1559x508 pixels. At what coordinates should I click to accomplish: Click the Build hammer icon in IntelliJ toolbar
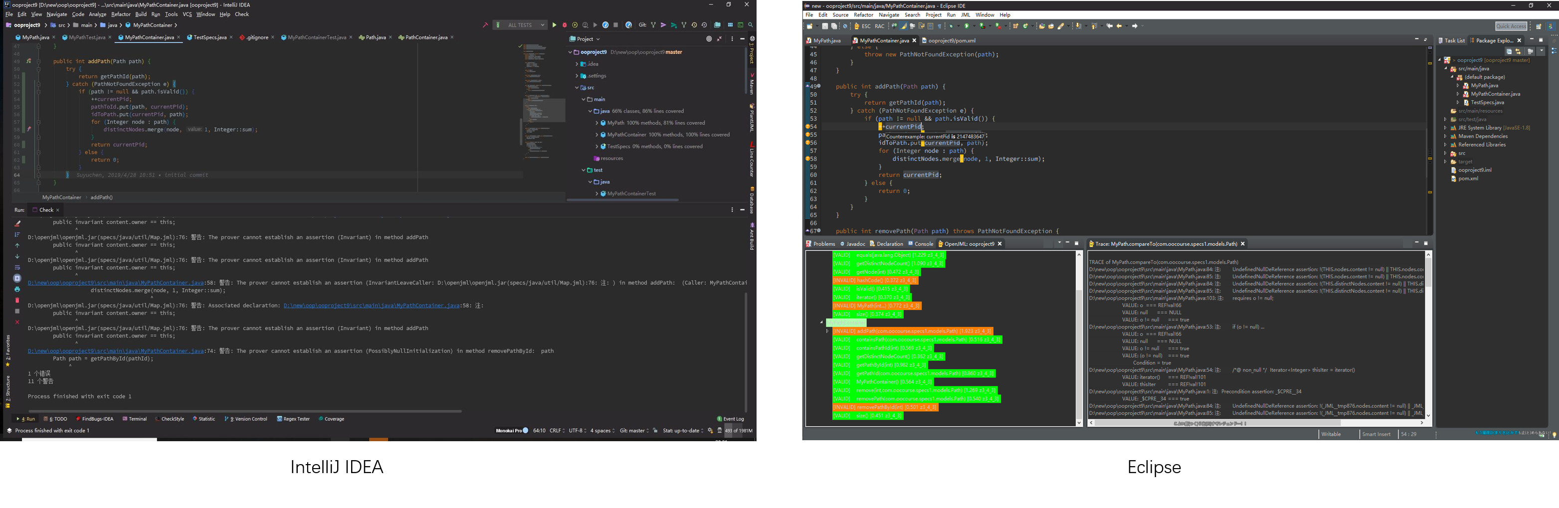pos(485,25)
